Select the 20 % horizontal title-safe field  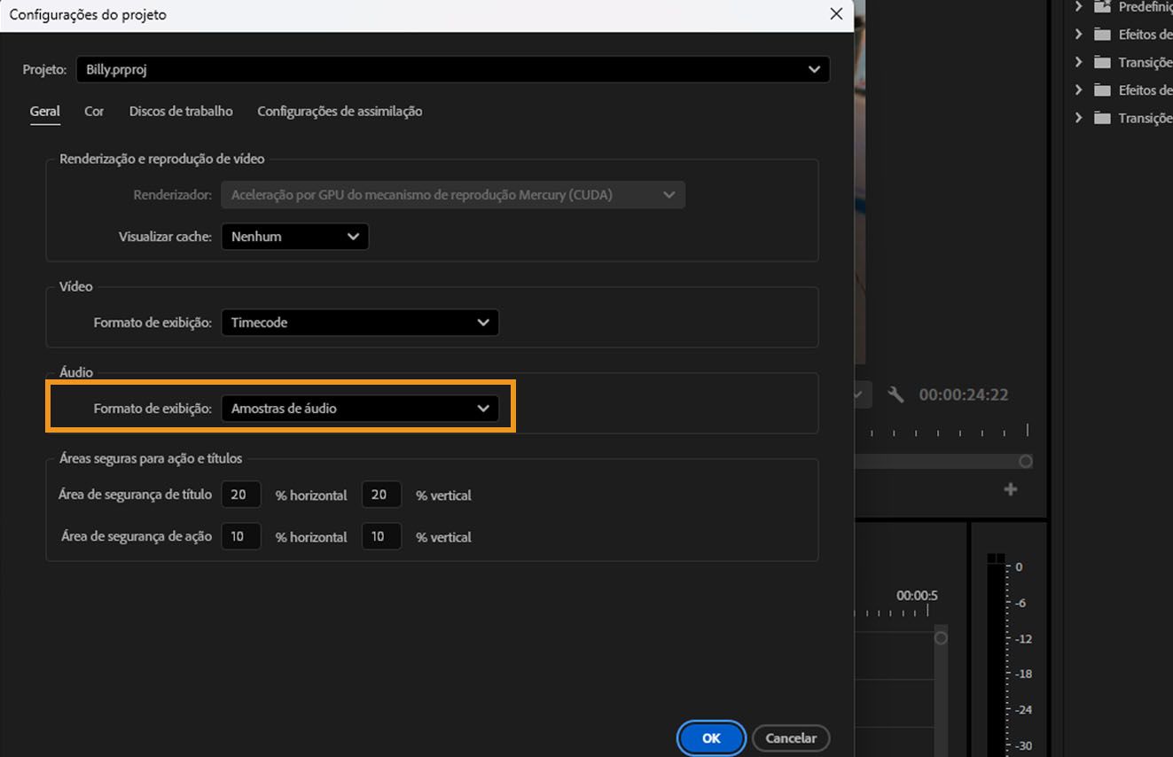click(240, 494)
